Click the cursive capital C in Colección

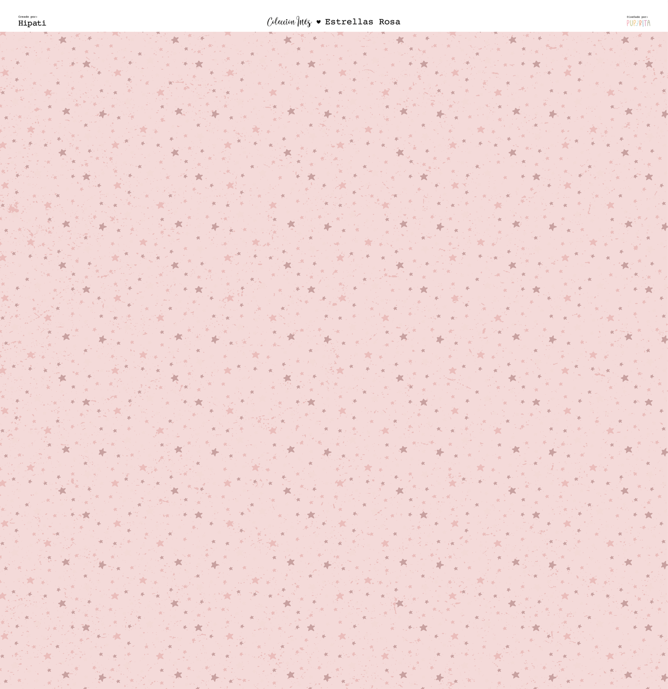[270, 22]
